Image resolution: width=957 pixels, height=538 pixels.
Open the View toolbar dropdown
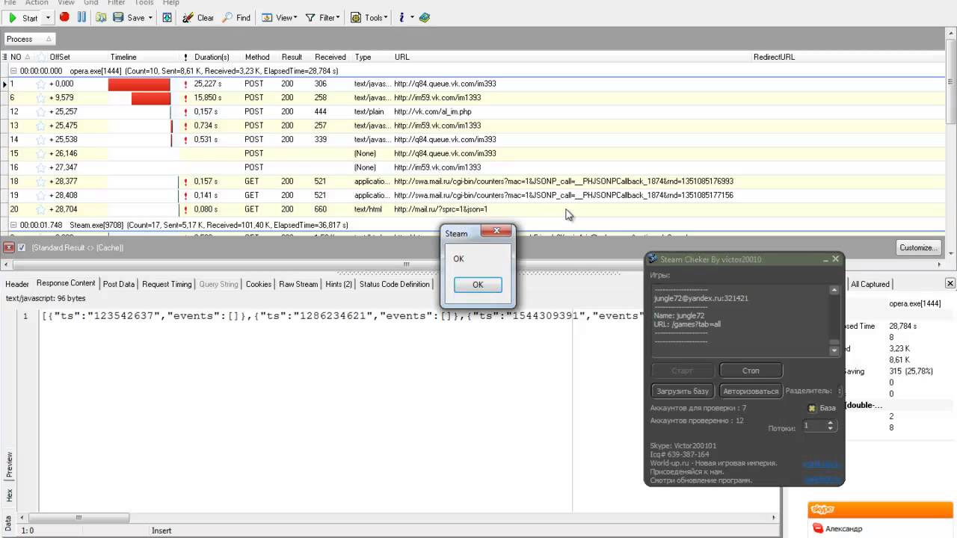279,18
